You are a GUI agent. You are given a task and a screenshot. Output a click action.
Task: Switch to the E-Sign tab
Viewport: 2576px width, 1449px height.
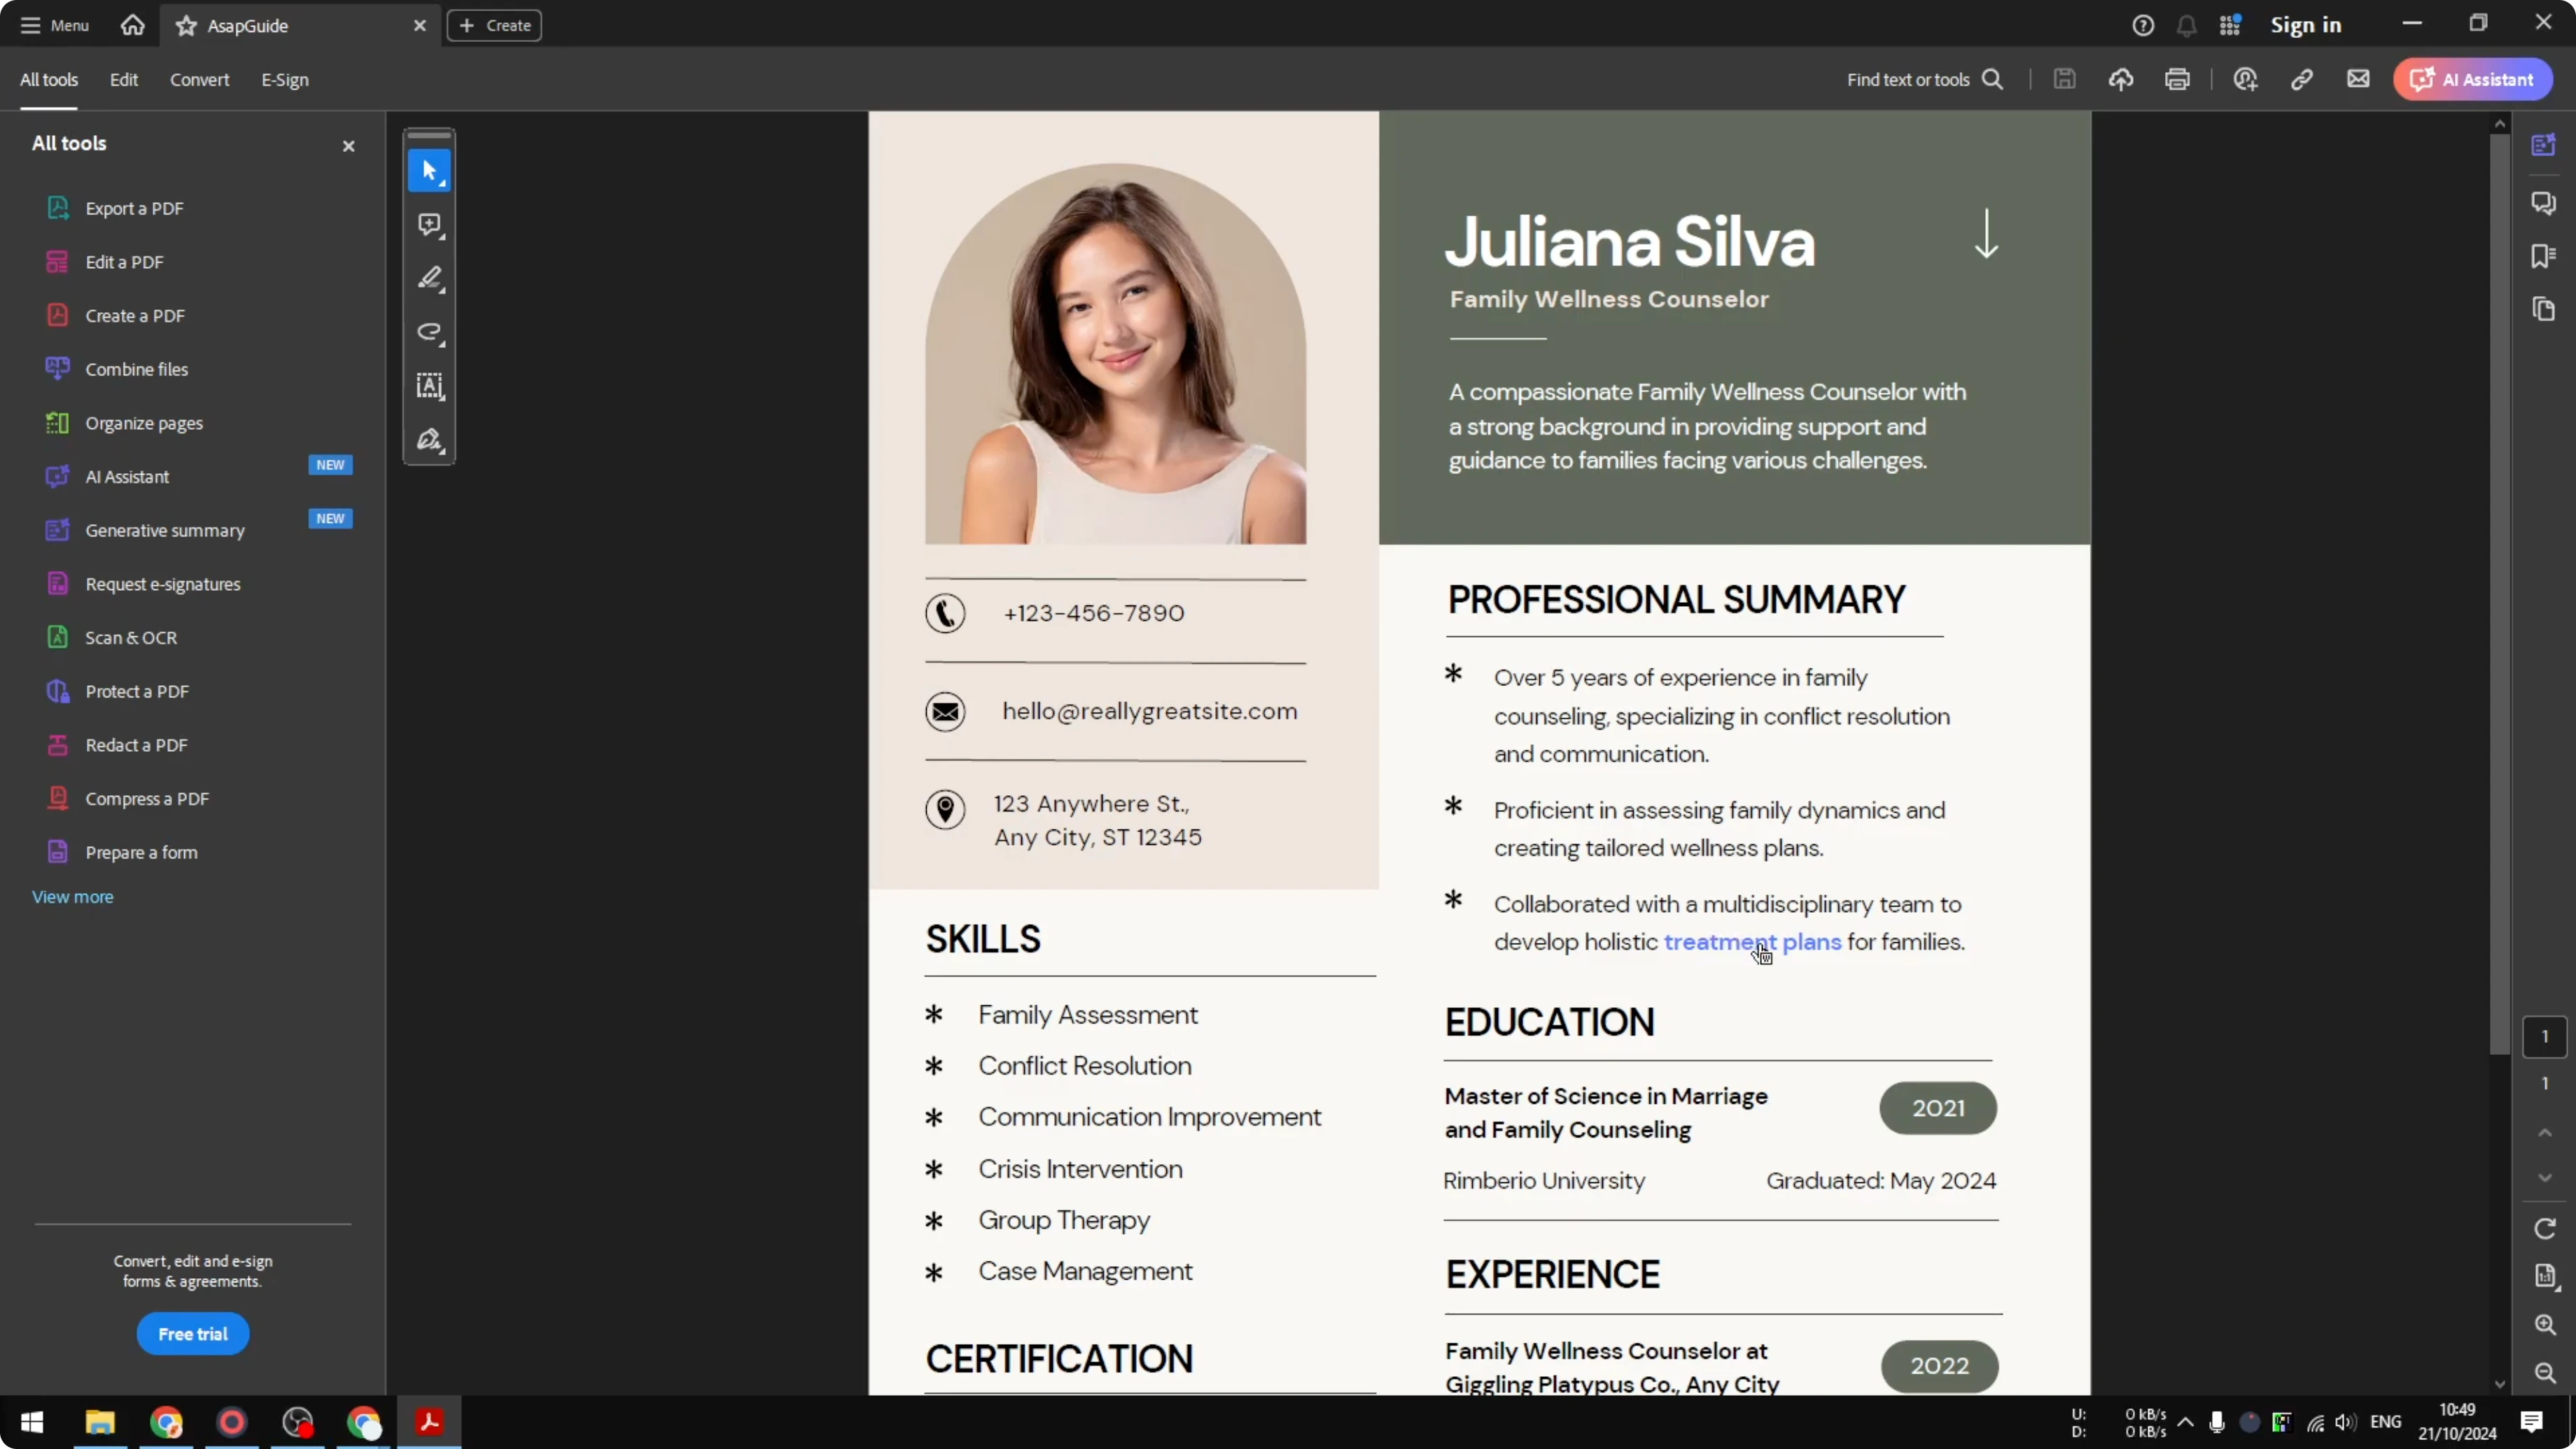point(284,80)
